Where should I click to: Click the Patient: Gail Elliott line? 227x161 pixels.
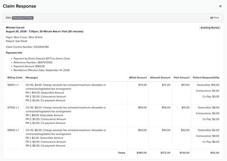pyautogui.click(x=17, y=41)
